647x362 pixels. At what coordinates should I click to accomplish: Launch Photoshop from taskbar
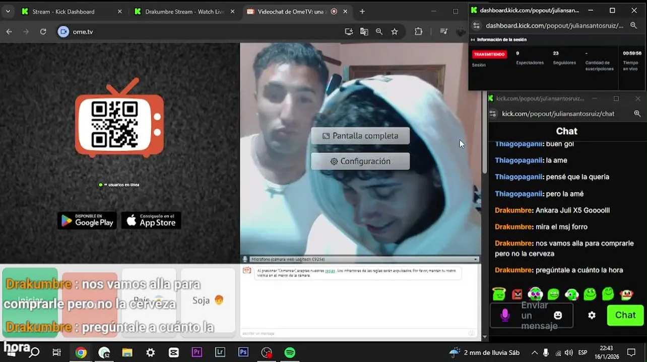[x=243, y=352]
